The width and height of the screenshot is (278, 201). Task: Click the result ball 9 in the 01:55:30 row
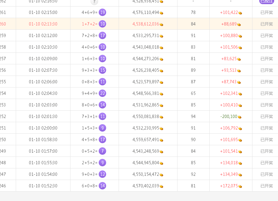point(103,163)
